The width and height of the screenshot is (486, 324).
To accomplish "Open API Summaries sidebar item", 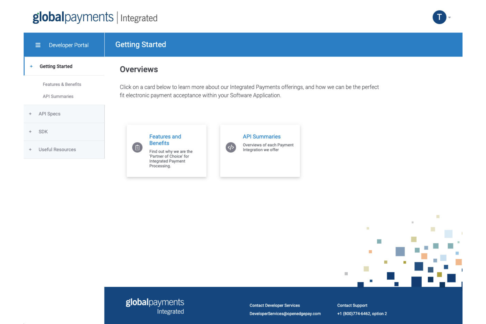I will [x=58, y=97].
